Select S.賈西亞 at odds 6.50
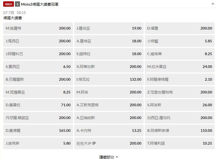This screenshot has width=217, height=159. pos(38,67)
